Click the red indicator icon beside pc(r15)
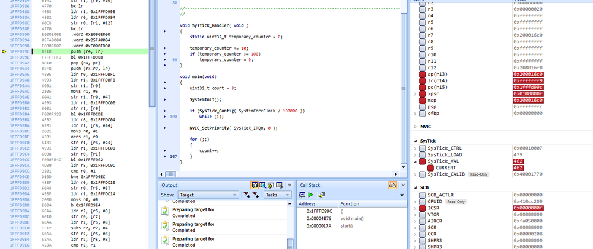Viewport: 593px width, 249px height. click(x=423, y=87)
